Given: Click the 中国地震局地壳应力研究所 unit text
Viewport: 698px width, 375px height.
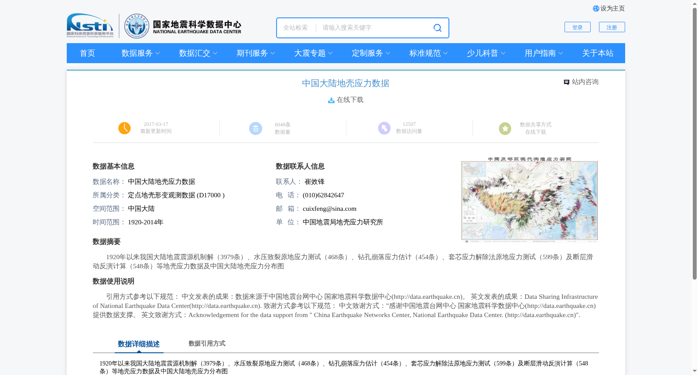Looking at the screenshot, I should tap(343, 222).
